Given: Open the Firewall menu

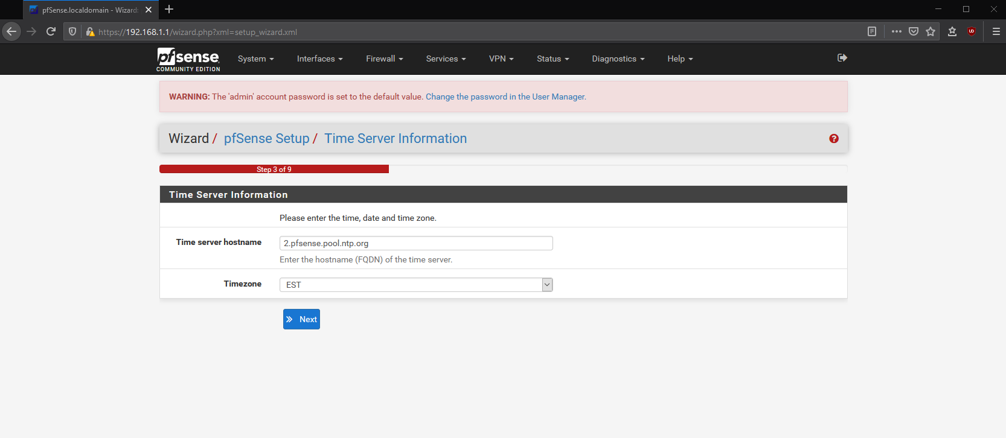Looking at the screenshot, I should tap(384, 59).
